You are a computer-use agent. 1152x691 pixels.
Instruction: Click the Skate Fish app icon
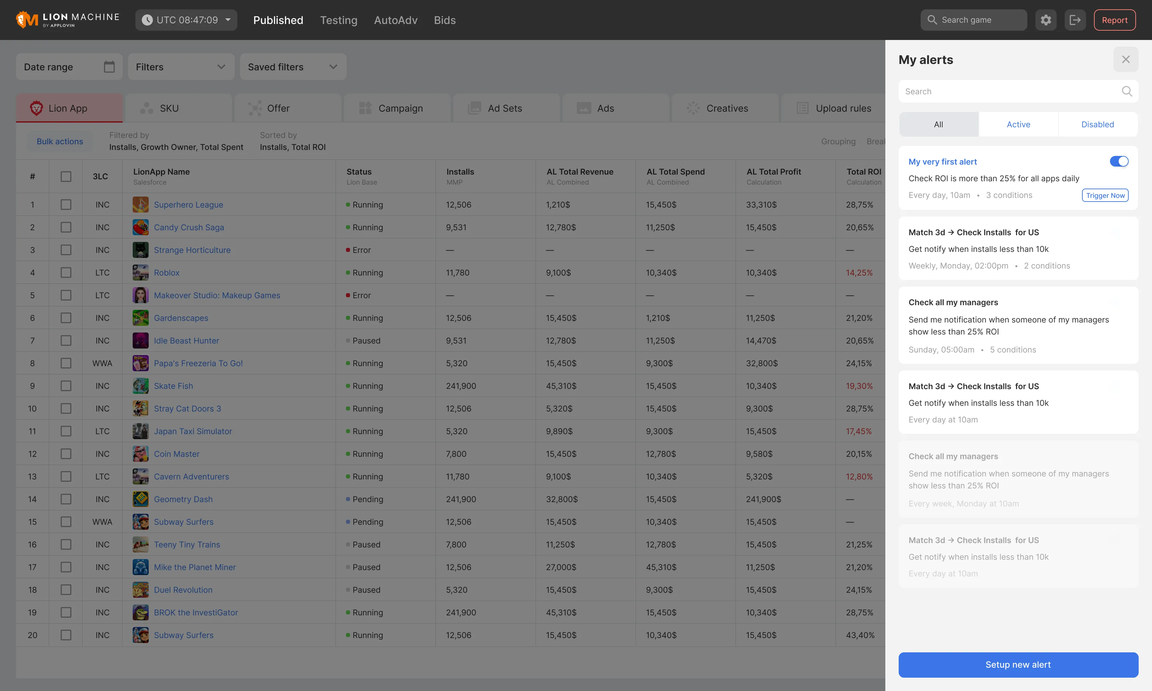pyautogui.click(x=140, y=386)
